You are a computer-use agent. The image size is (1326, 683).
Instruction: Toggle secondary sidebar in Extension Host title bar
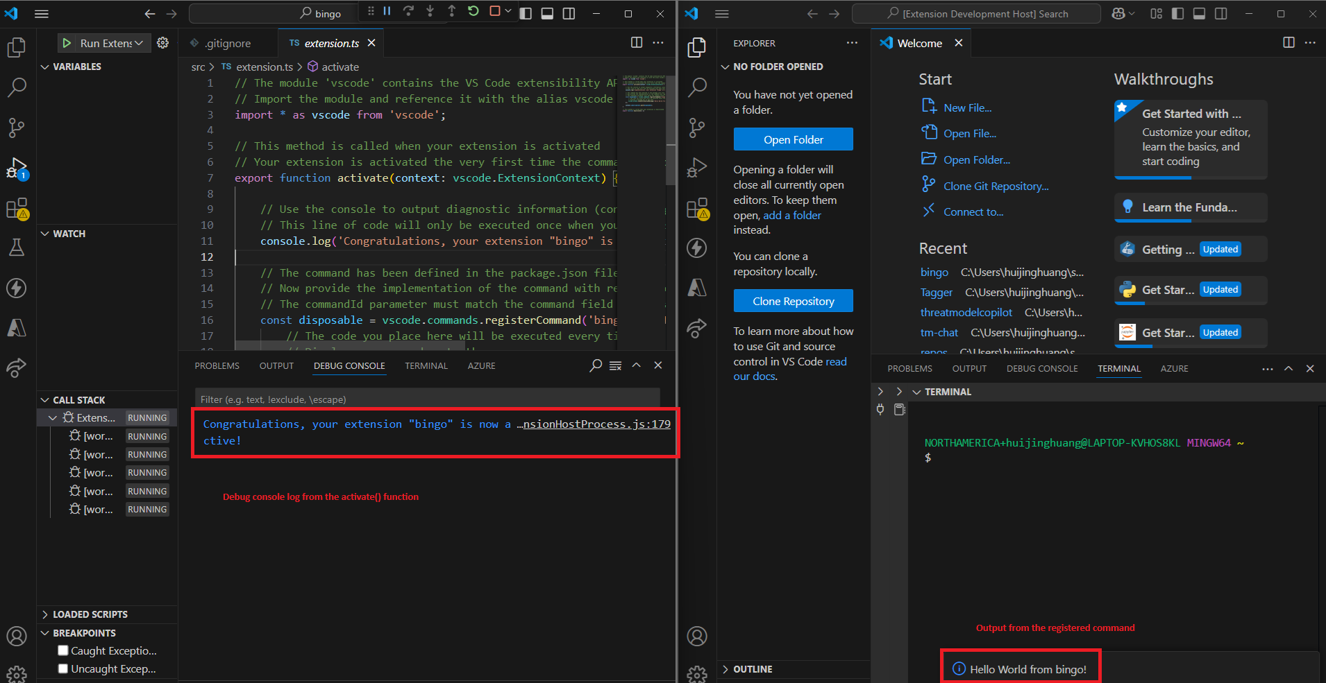tap(1220, 13)
